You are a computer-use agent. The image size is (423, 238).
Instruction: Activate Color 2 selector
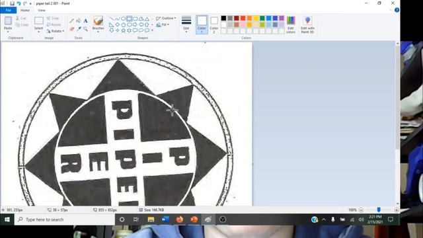click(x=214, y=24)
